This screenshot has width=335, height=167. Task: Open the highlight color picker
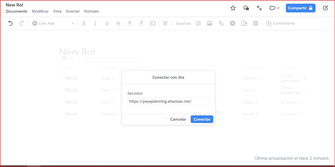click(141, 23)
